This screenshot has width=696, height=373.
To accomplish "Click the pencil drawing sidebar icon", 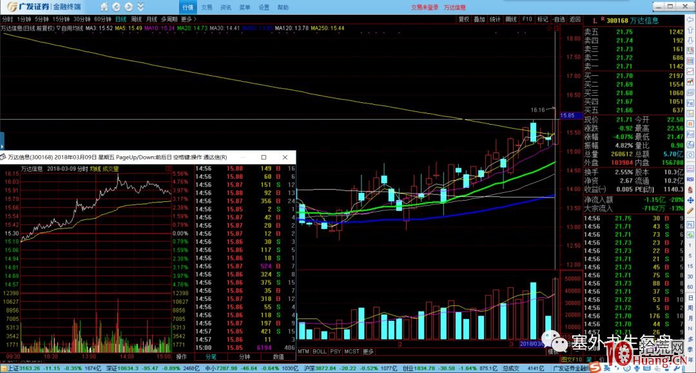I will pyautogui.click(x=691, y=211).
